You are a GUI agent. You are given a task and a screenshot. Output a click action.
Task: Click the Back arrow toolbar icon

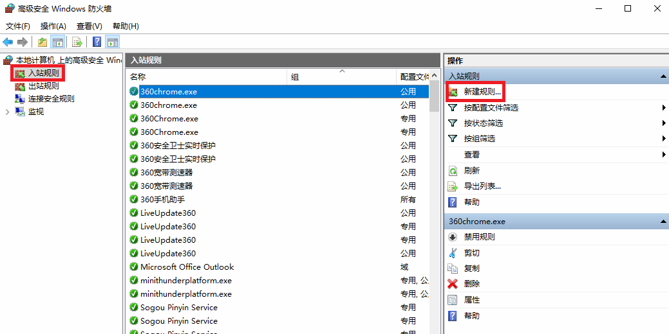click(x=8, y=42)
